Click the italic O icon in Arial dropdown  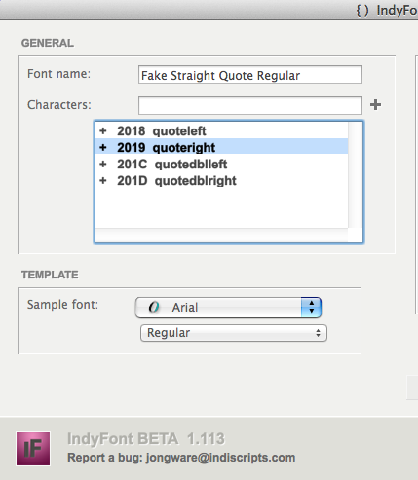coord(154,307)
